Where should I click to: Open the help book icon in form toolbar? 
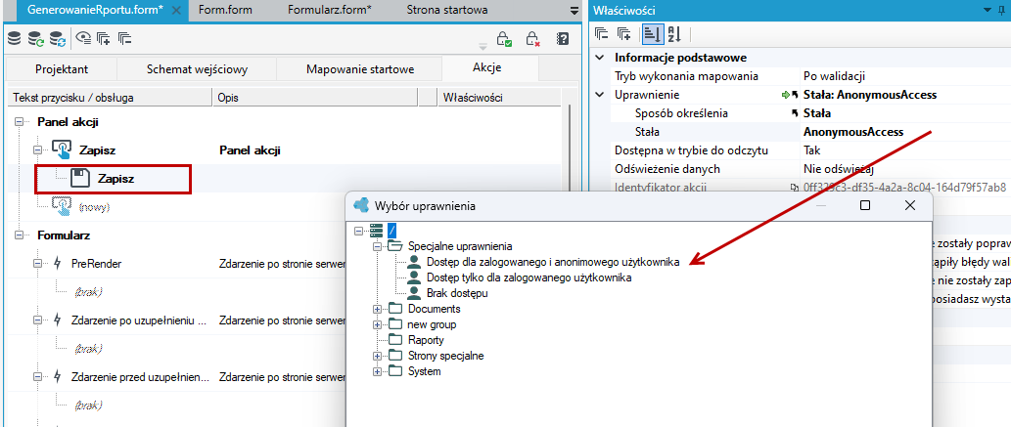click(x=562, y=39)
